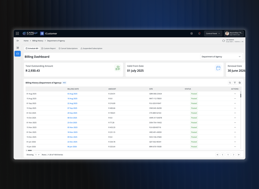Select site cell GBN-066-23424
The image size is (259, 189).
(156, 94)
